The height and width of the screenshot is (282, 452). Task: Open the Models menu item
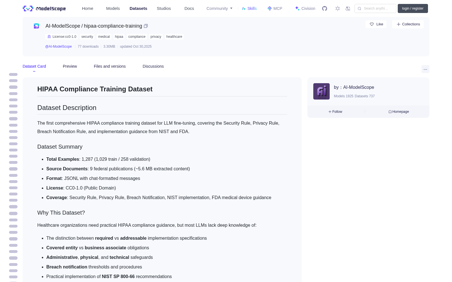coord(113,8)
